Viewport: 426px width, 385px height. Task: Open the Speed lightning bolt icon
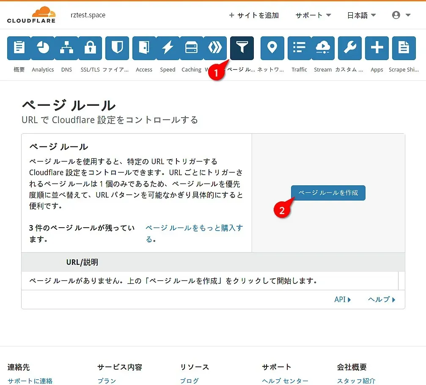pyautogui.click(x=168, y=48)
